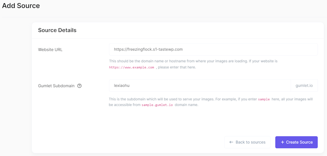Click the Gumlet Subdomain help icon
Viewport: 327px width, 156px height.
pos(79,86)
